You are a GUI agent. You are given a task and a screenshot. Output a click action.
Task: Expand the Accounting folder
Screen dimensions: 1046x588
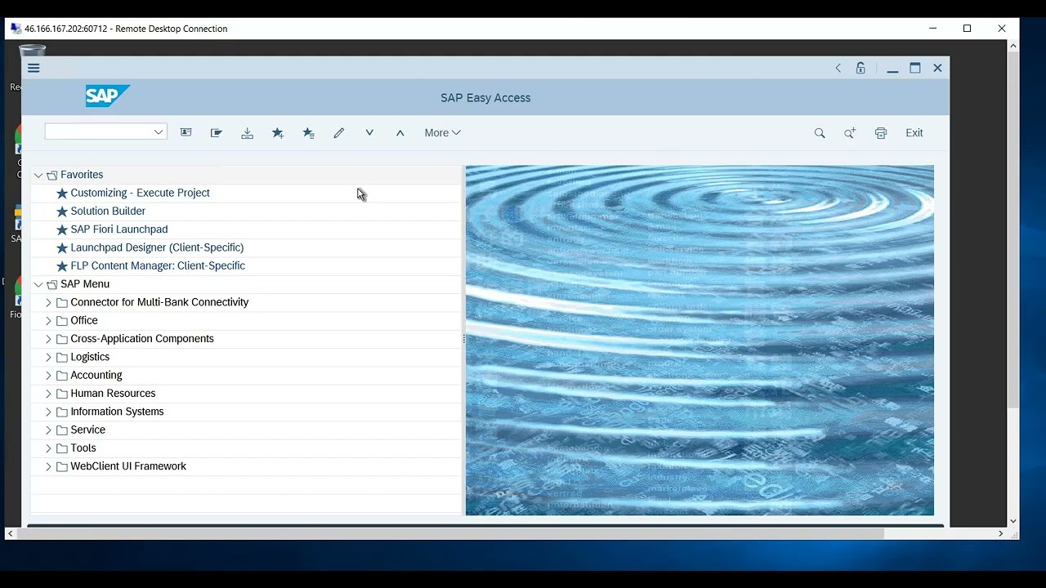pyautogui.click(x=48, y=376)
